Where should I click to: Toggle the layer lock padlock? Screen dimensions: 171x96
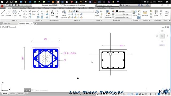(74, 11)
